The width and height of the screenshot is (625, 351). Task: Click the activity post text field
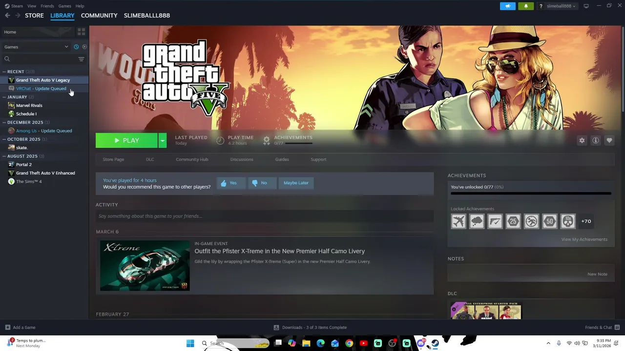click(x=265, y=216)
